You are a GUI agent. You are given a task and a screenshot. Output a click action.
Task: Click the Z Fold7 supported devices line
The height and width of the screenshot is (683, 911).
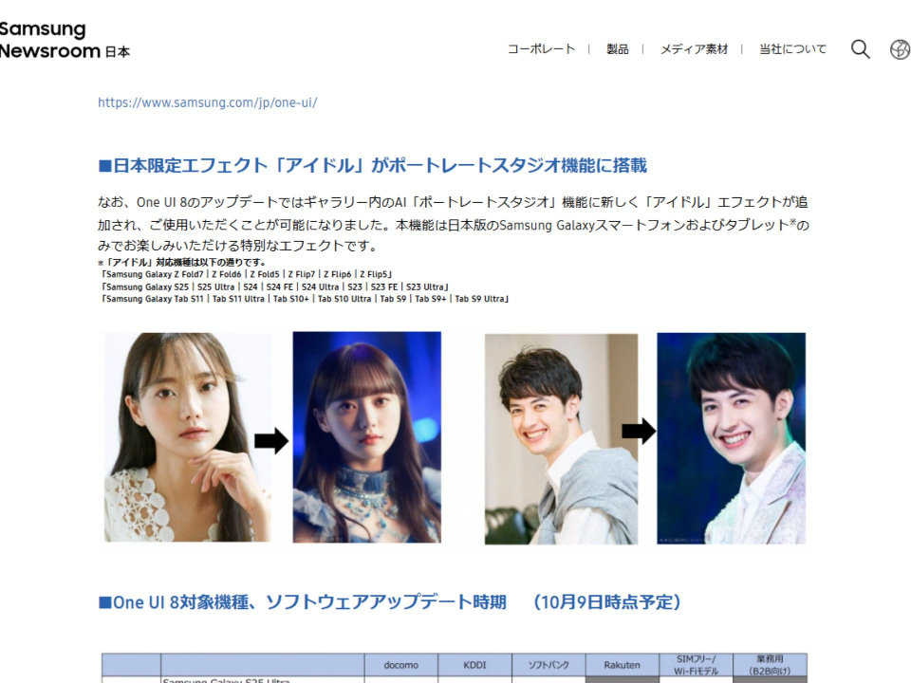pyautogui.click(x=247, y=274)
